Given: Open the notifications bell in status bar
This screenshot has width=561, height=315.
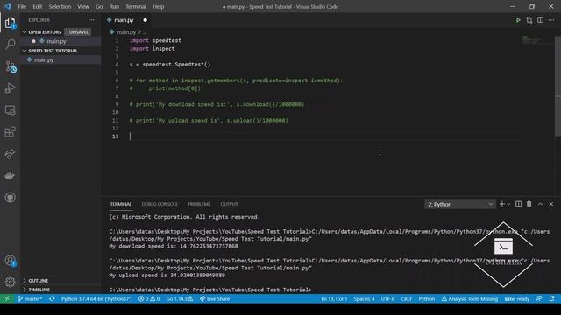Looking at the screenshot, I should pyautogui.click(x=551, y=299).
